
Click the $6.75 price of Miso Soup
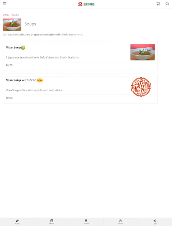tap(9, 65)
